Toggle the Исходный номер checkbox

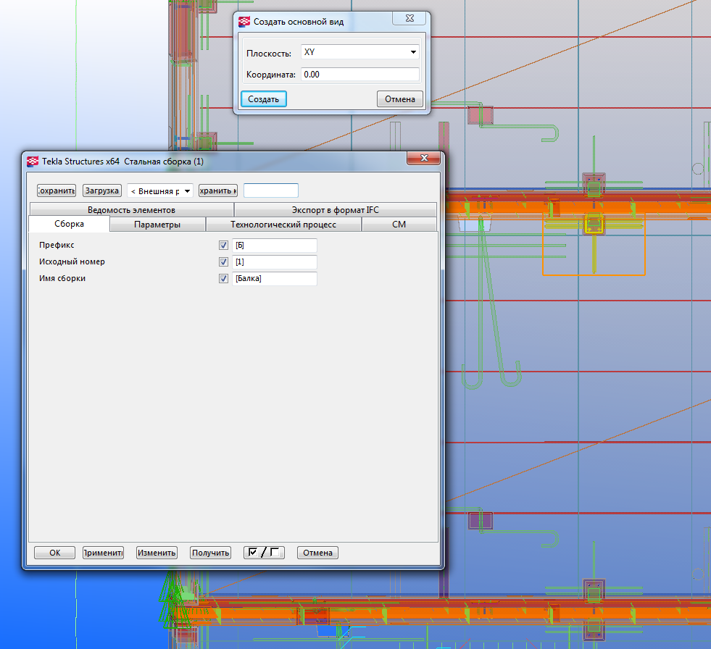(223, 262)
